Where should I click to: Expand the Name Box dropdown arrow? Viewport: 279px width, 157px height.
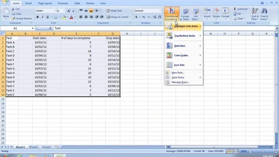pos(32,28)
